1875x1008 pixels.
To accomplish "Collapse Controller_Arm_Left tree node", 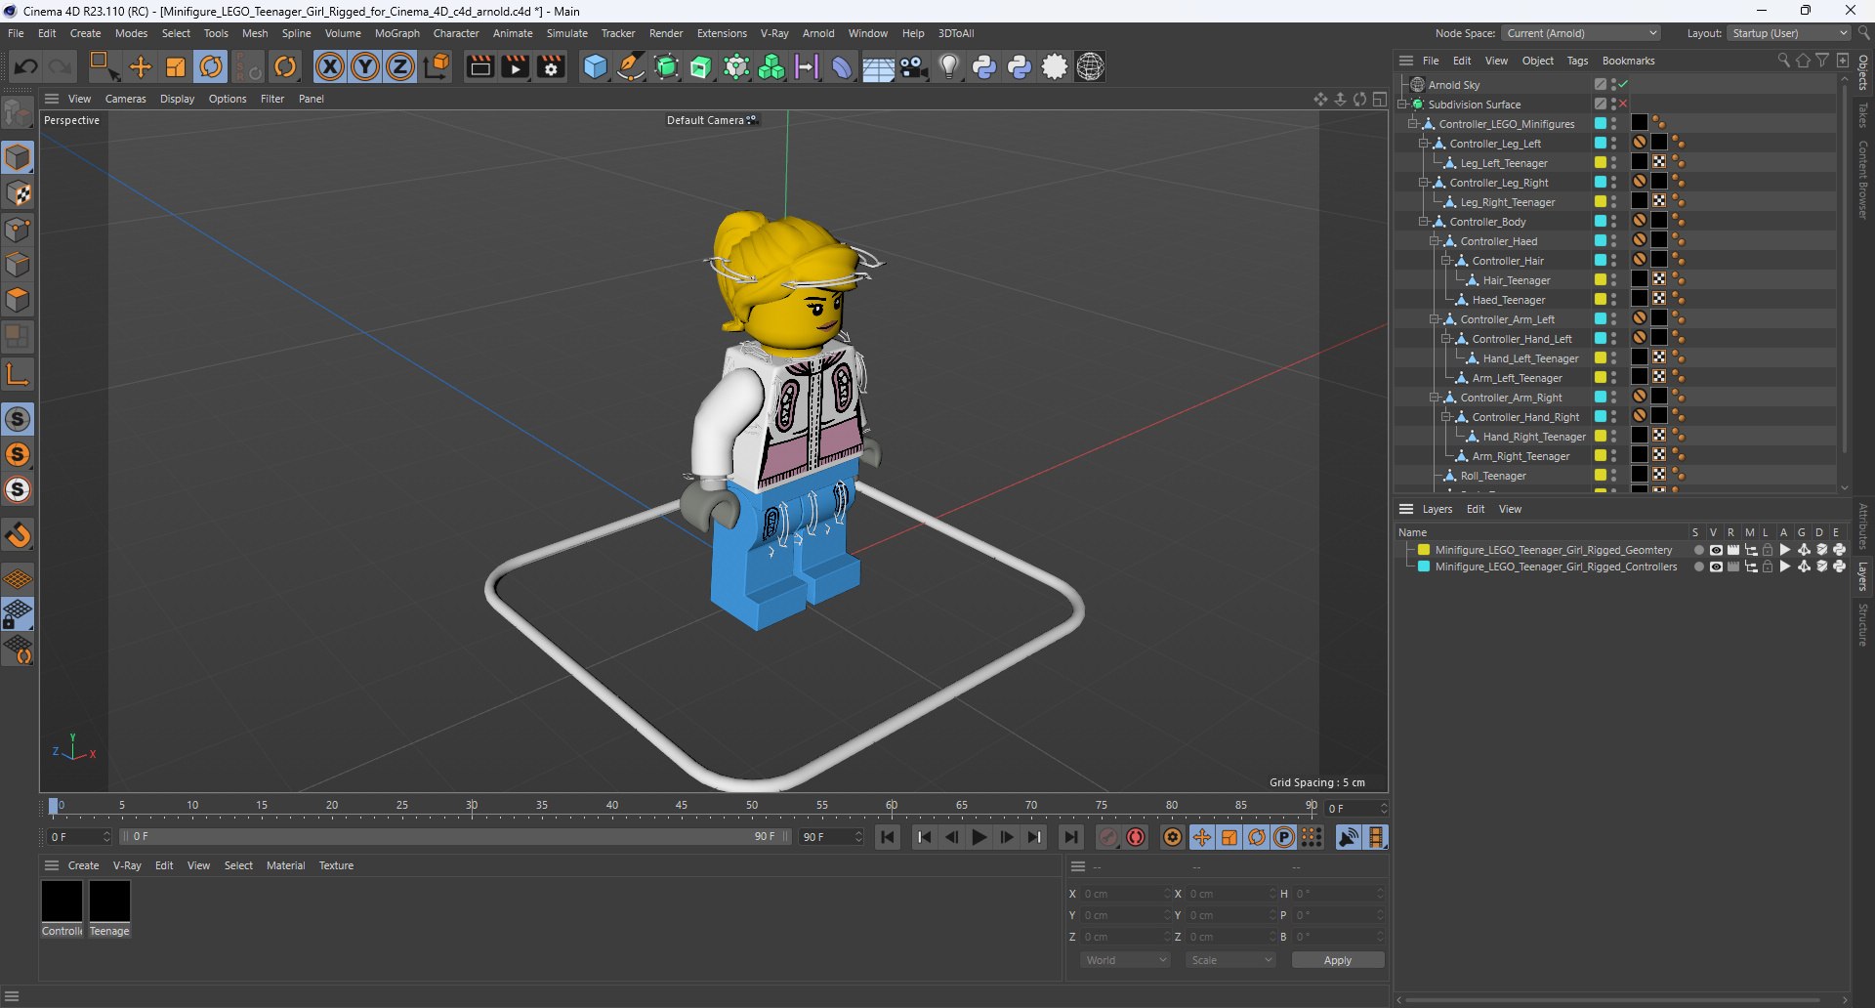I will click(x=1435, y=319).
